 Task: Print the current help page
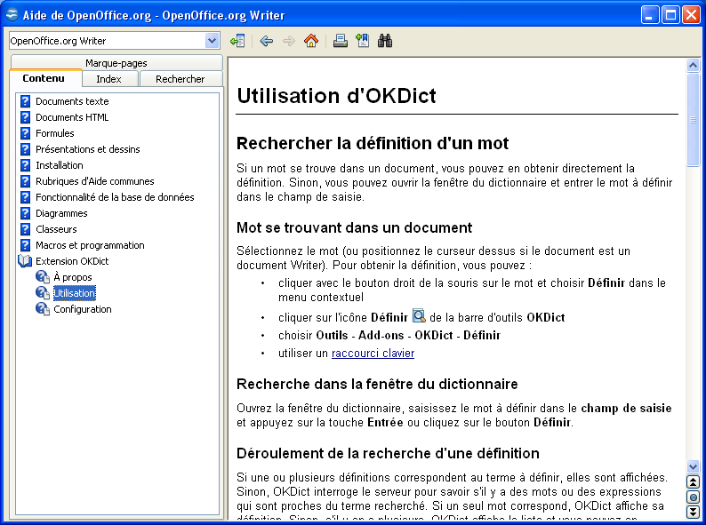tap(341, 41)
